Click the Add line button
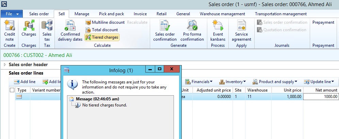Image resolution: width=339 pixels, height=139 pixels. (x=25, y=82)
